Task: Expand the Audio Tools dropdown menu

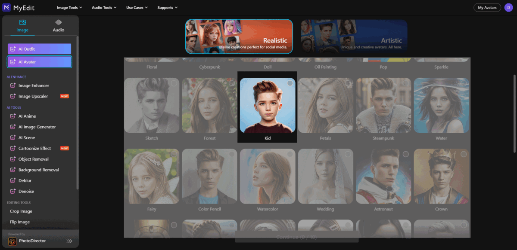Action: point(104,7)
